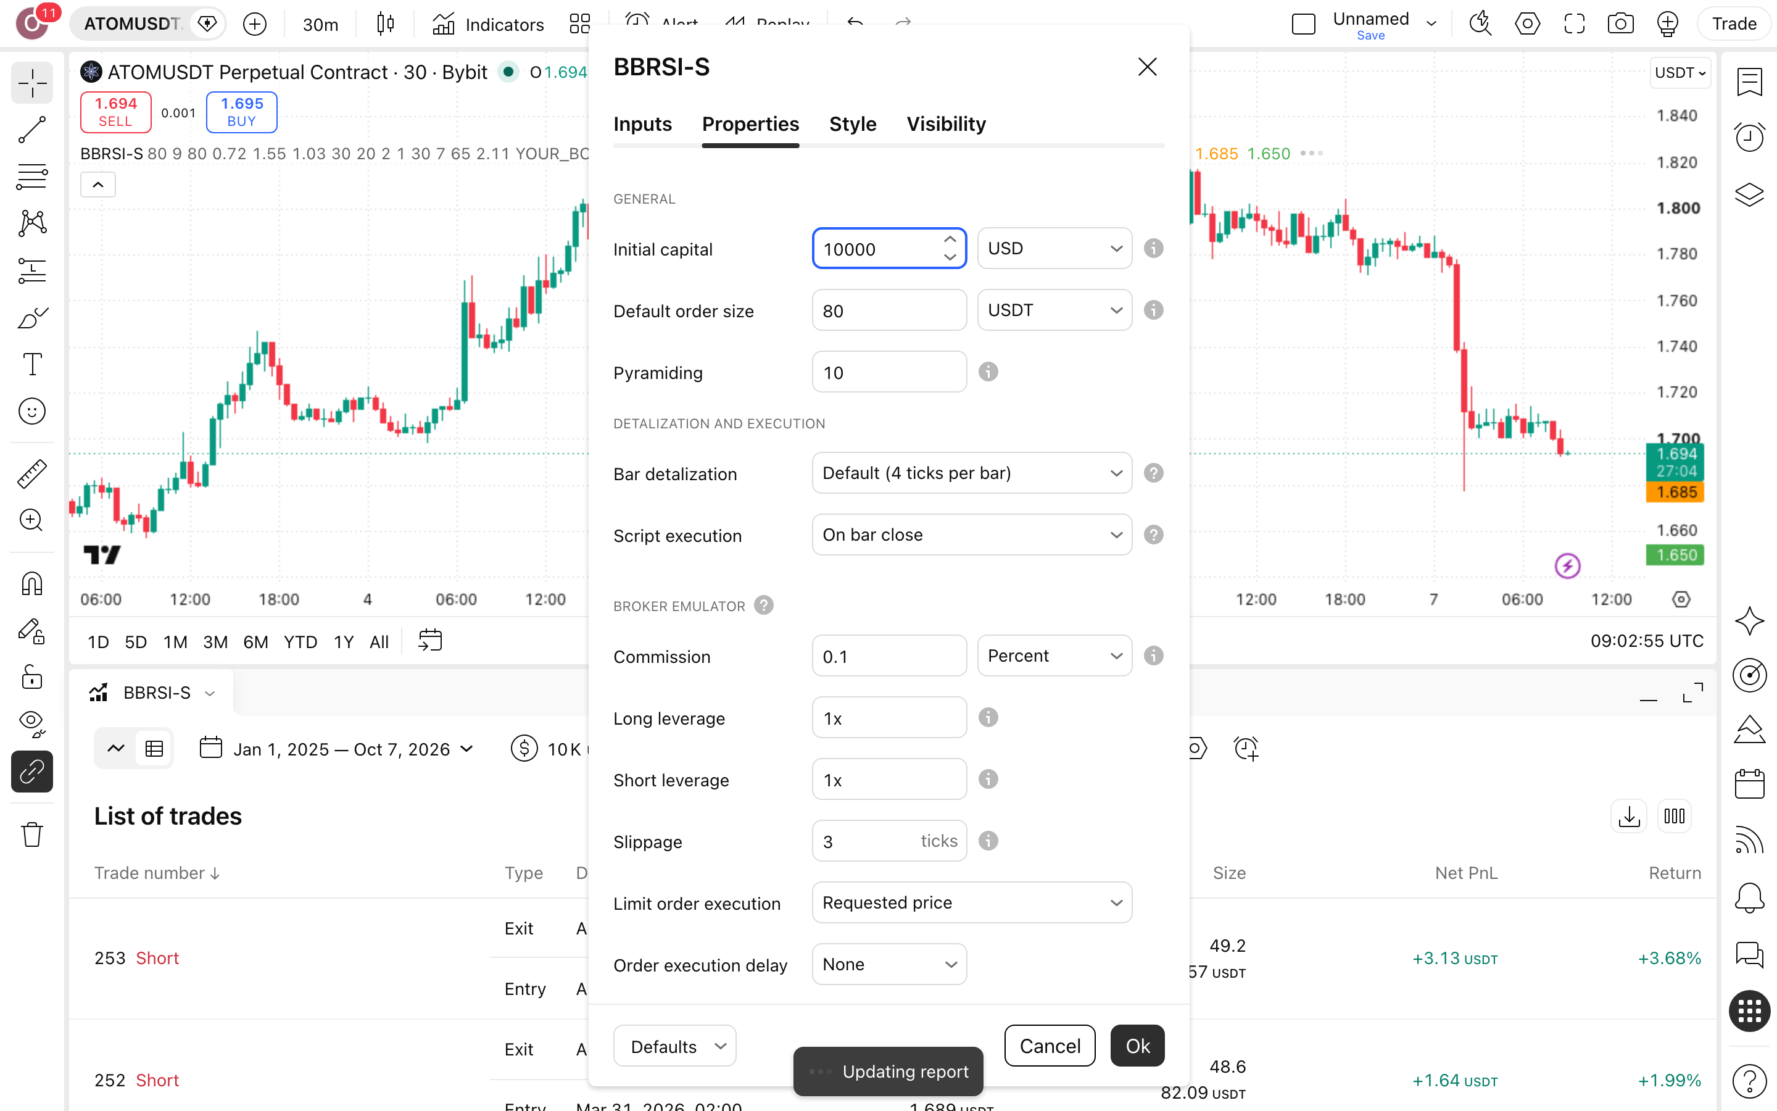The image size is (1777, 1111).
Task: Take a chart snapshot with camera icon
Action: tap(1620, 24)
